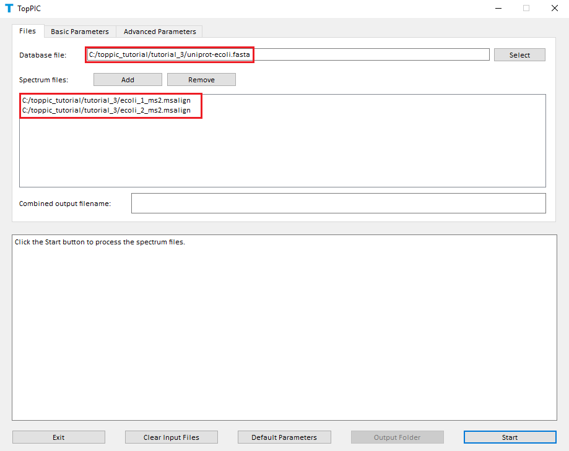Click the Database file path field
The image size is (569, 451).
click(288, 55)
